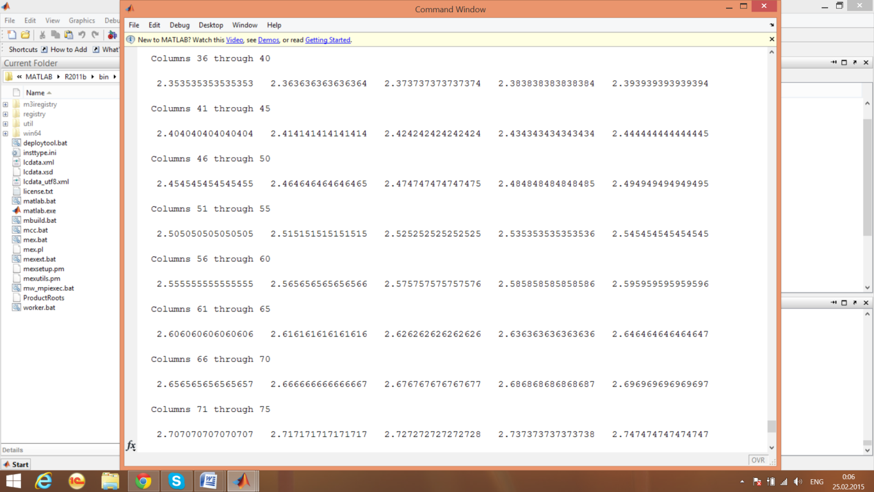Click the Command Window vertical scrollbar thumb
Screen dimensions: 874x492
tap(772, 426)
